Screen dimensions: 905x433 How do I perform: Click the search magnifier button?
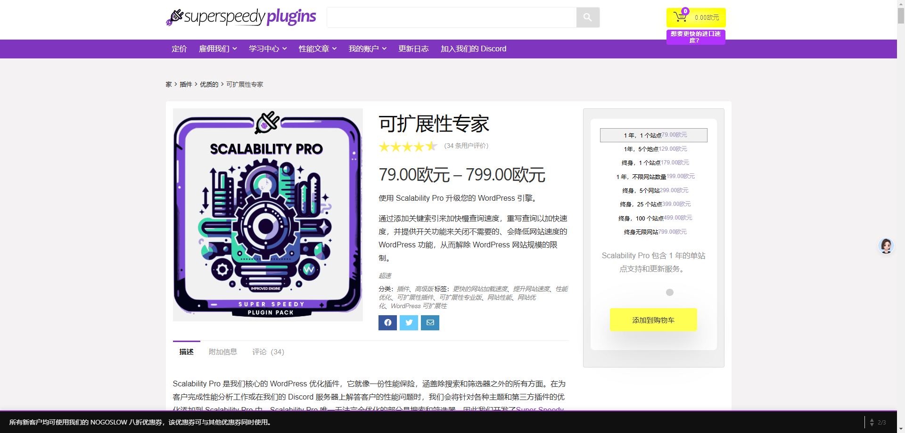(x=588, y=17)
